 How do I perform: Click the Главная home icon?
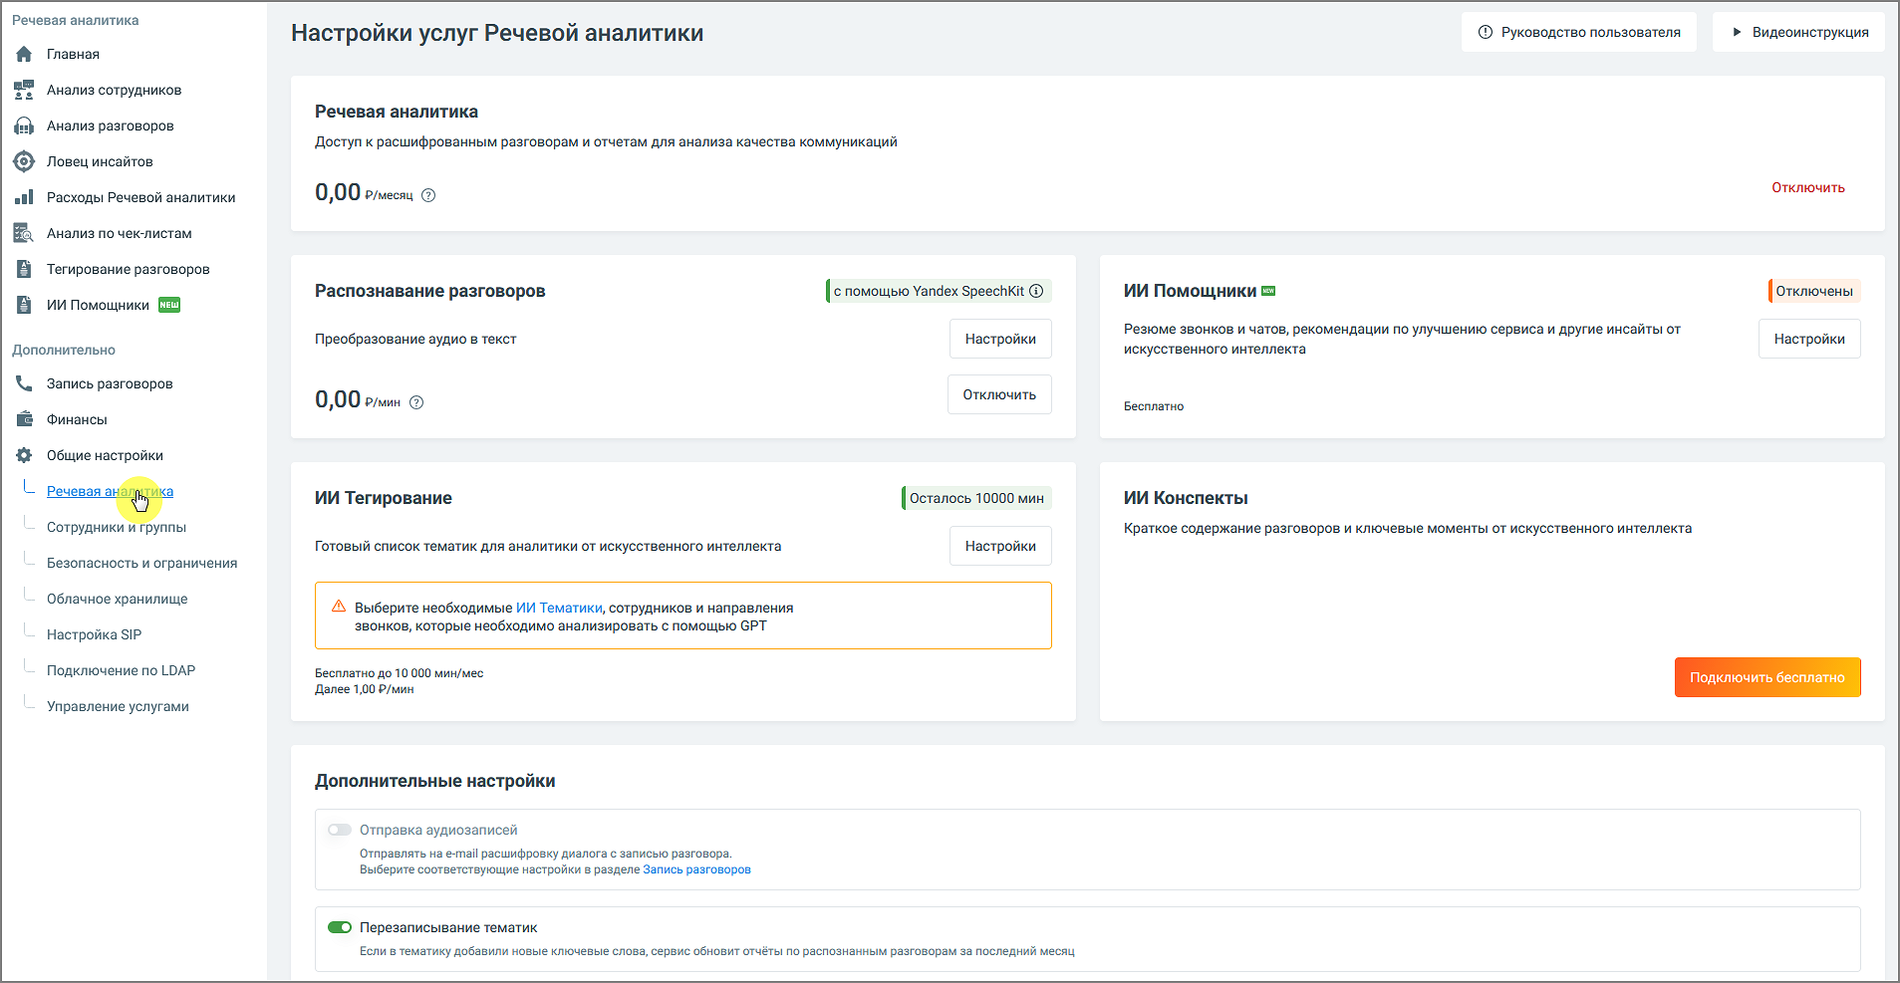[24, 54]
